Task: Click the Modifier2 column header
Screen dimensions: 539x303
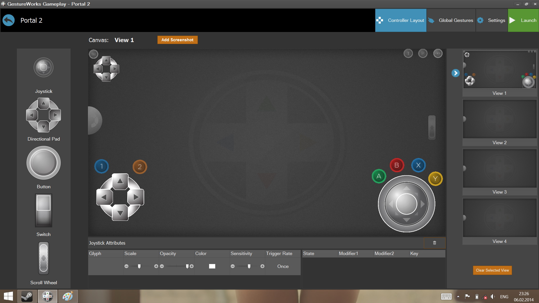Action: (x=391, y=253)
